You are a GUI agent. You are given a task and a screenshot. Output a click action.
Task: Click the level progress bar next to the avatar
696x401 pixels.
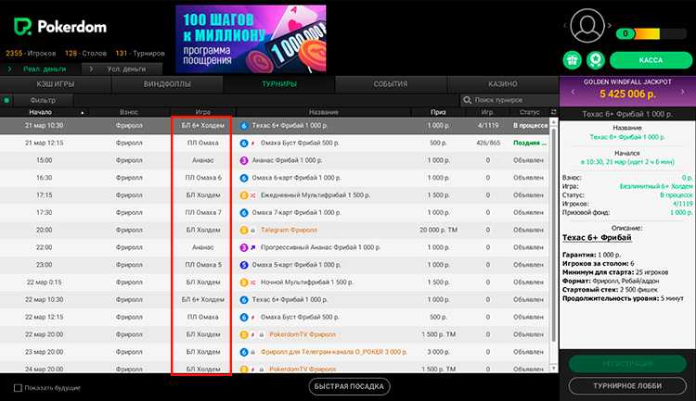(651, 33)
